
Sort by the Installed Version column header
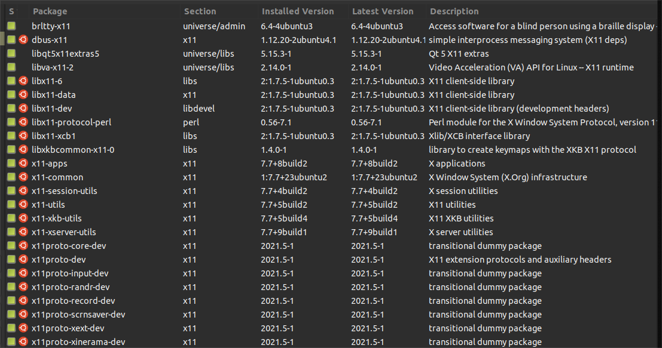click(x=298, y=11)
